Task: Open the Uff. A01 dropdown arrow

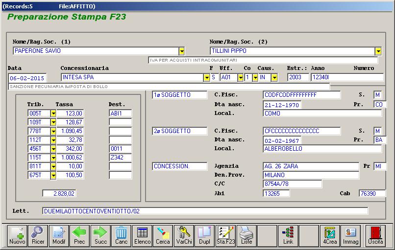Action: [x=240, y=77]
